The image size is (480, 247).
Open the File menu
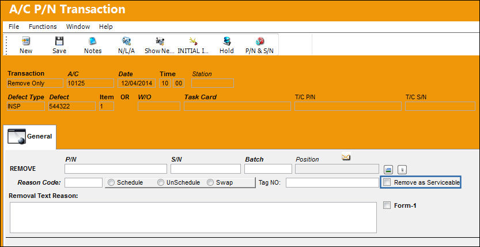[x=14, y=27]
